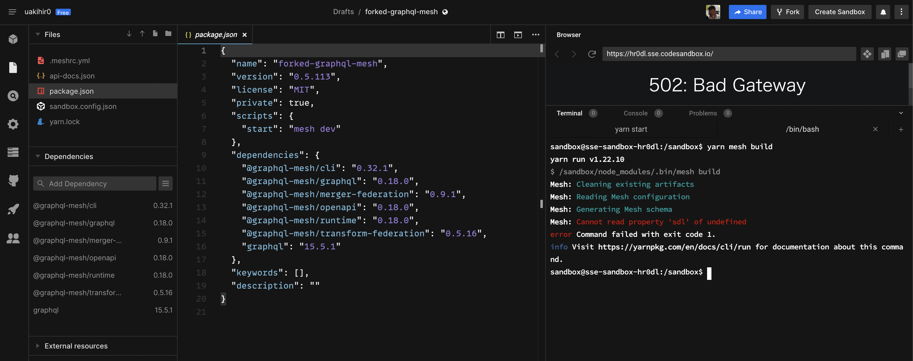Viewport: 913px width, 361px height.
Task: Toggle split editor layout view
Action: (500, 35)
